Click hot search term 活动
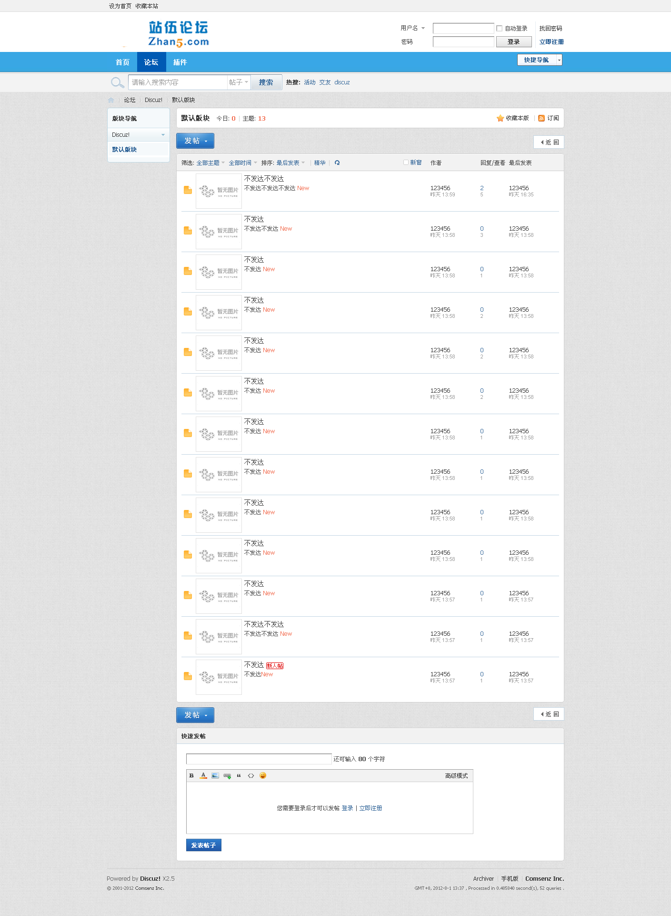The height and width of the screenshot is (916, 671). pyautogui.click(x=310, y=82)
